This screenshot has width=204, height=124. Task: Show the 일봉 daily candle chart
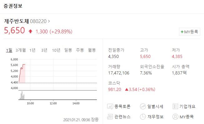pos(68,50)
